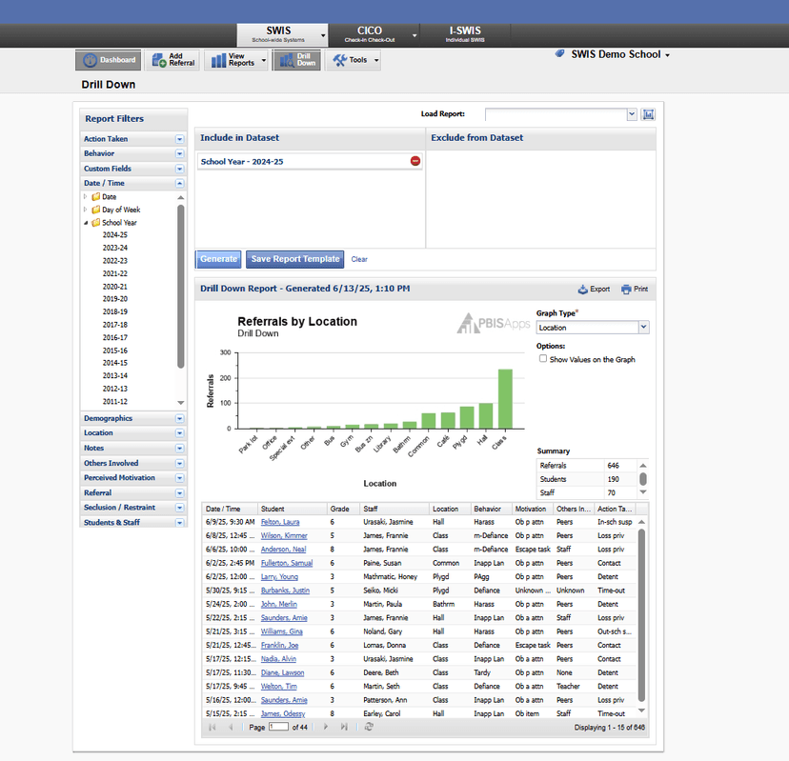
Task: Click the Add Referral toolbar button
Action: (x=172, y=60)
